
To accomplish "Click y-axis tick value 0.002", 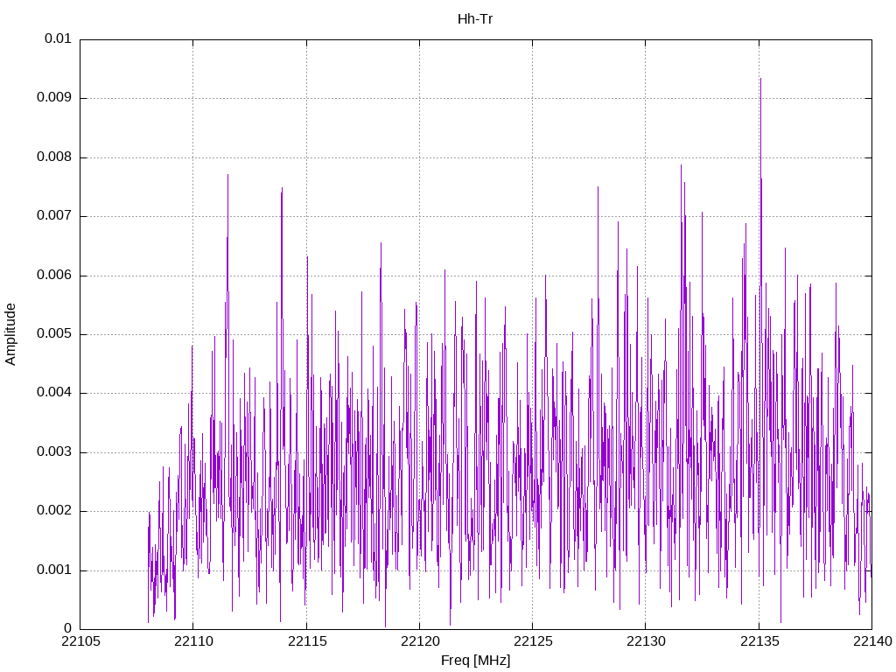I will pyautogui.click(x=54, y=511).
